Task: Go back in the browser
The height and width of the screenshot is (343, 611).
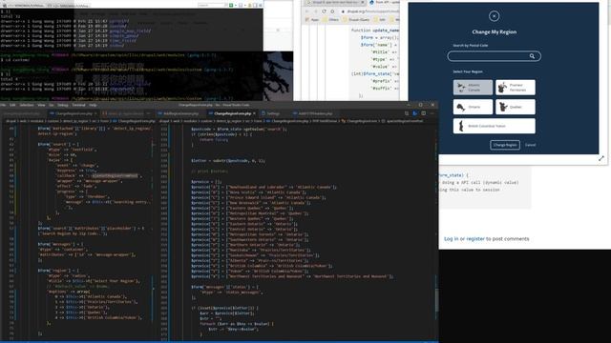Action: pyautogui.click(x=307, y=11)
